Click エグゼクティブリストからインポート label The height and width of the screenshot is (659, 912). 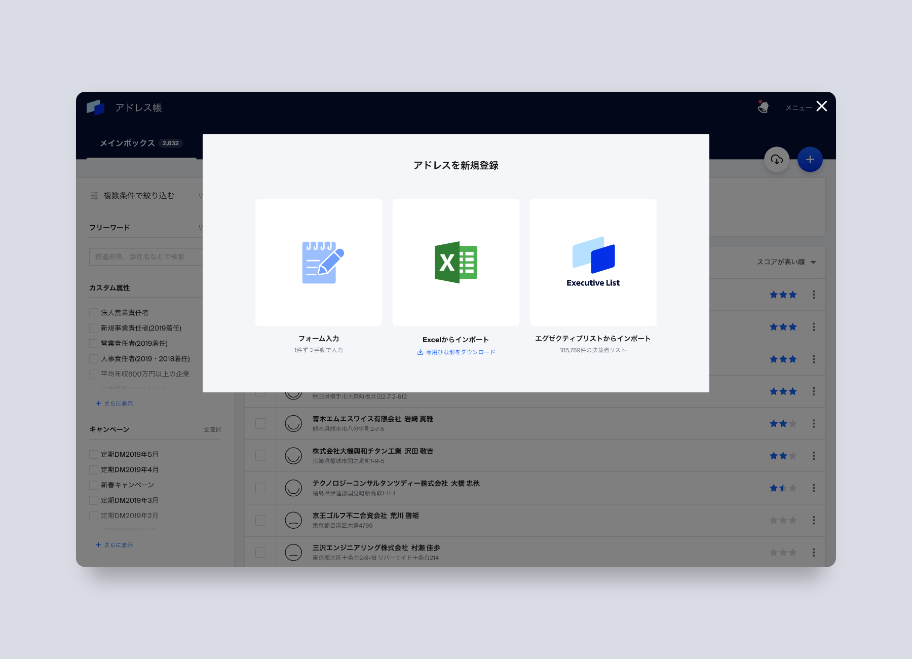(x=593, y=339)
